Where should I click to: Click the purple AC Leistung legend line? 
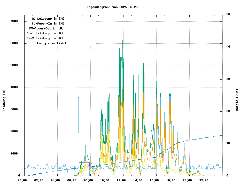(87, 19)
